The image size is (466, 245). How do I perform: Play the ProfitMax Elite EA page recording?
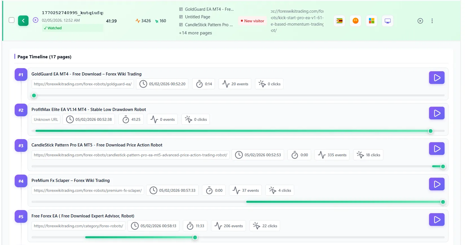click(437, 113)
